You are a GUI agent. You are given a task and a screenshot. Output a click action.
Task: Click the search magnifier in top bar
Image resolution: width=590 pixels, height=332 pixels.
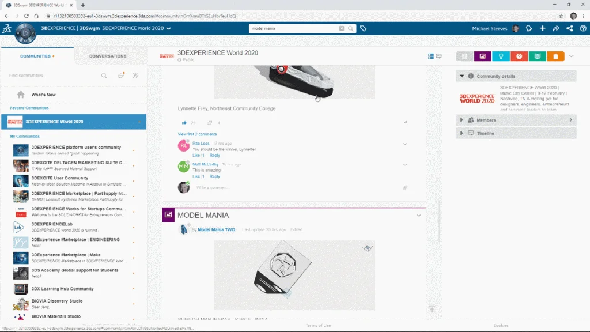351,29
